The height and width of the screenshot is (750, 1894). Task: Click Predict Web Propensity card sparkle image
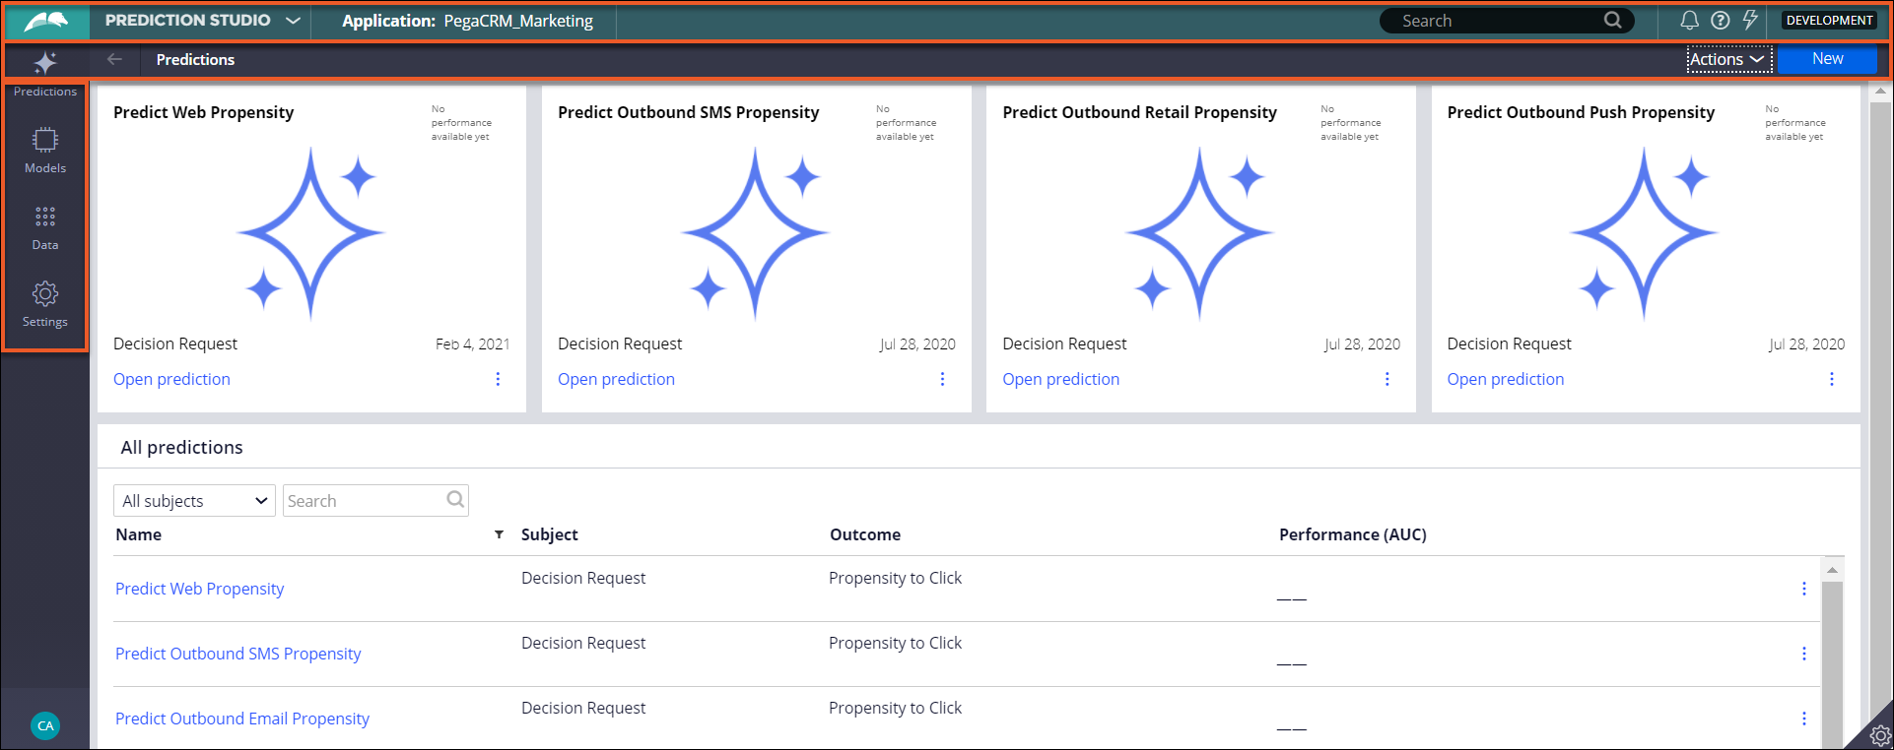310,233
